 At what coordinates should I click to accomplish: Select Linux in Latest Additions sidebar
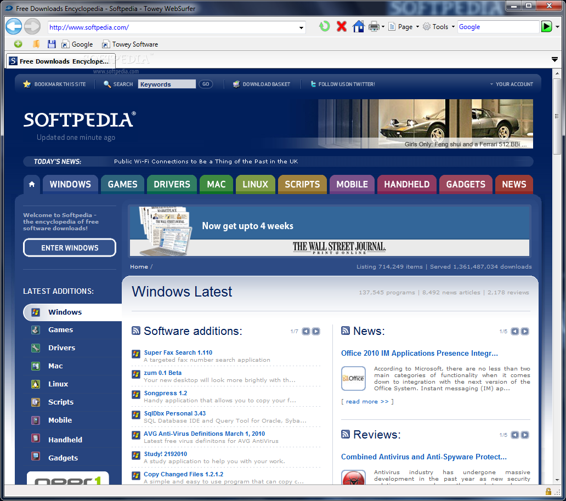[58, 384]
